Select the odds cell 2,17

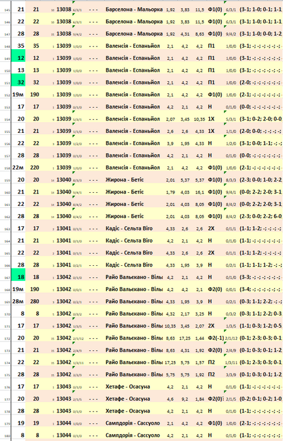[x=185, y=314]
